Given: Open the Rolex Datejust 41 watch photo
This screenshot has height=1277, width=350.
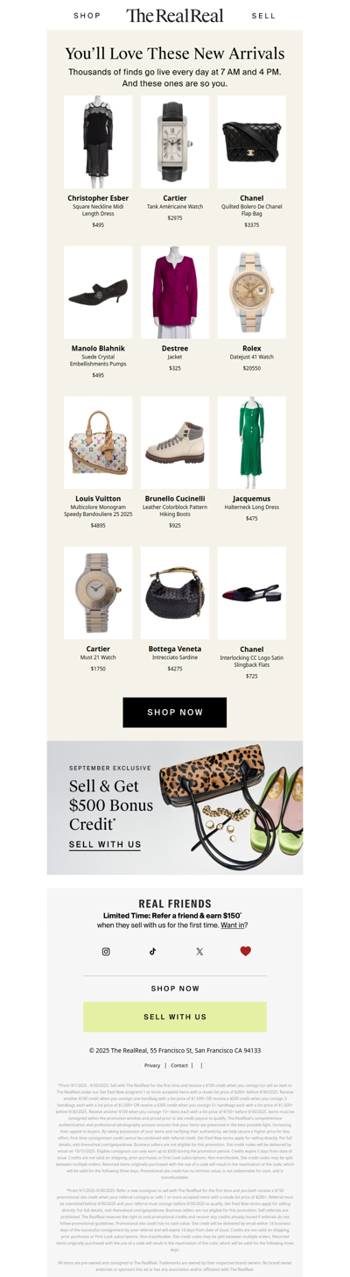Looking at the screenshot, I should 252,293.
